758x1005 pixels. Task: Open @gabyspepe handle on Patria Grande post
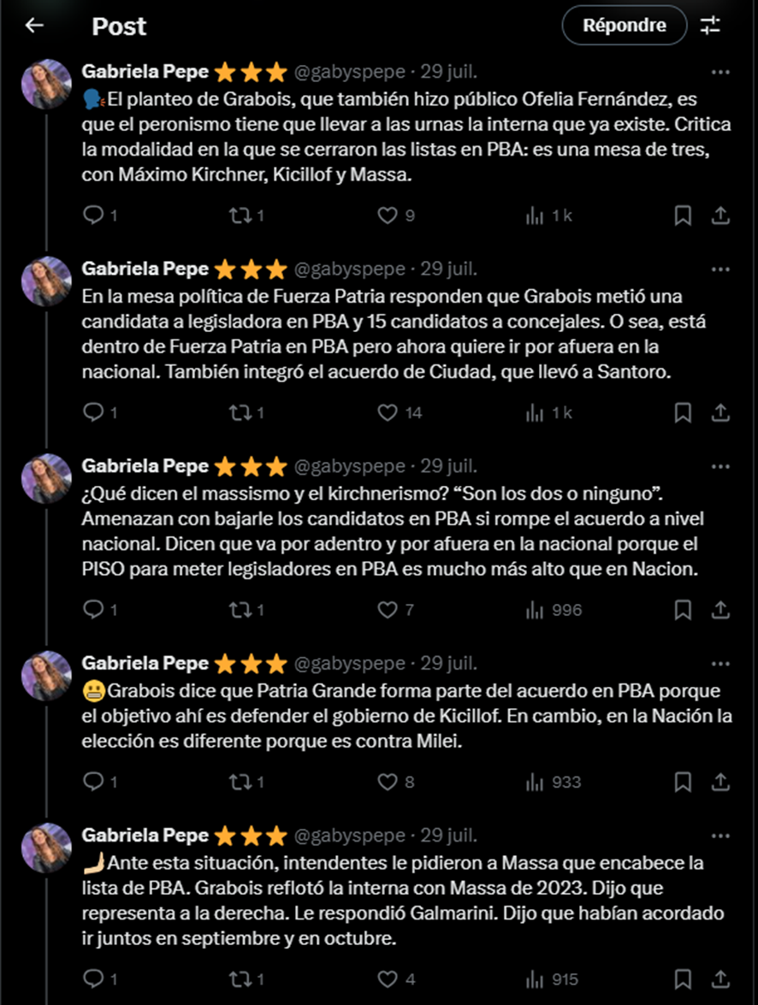point(349,664)
